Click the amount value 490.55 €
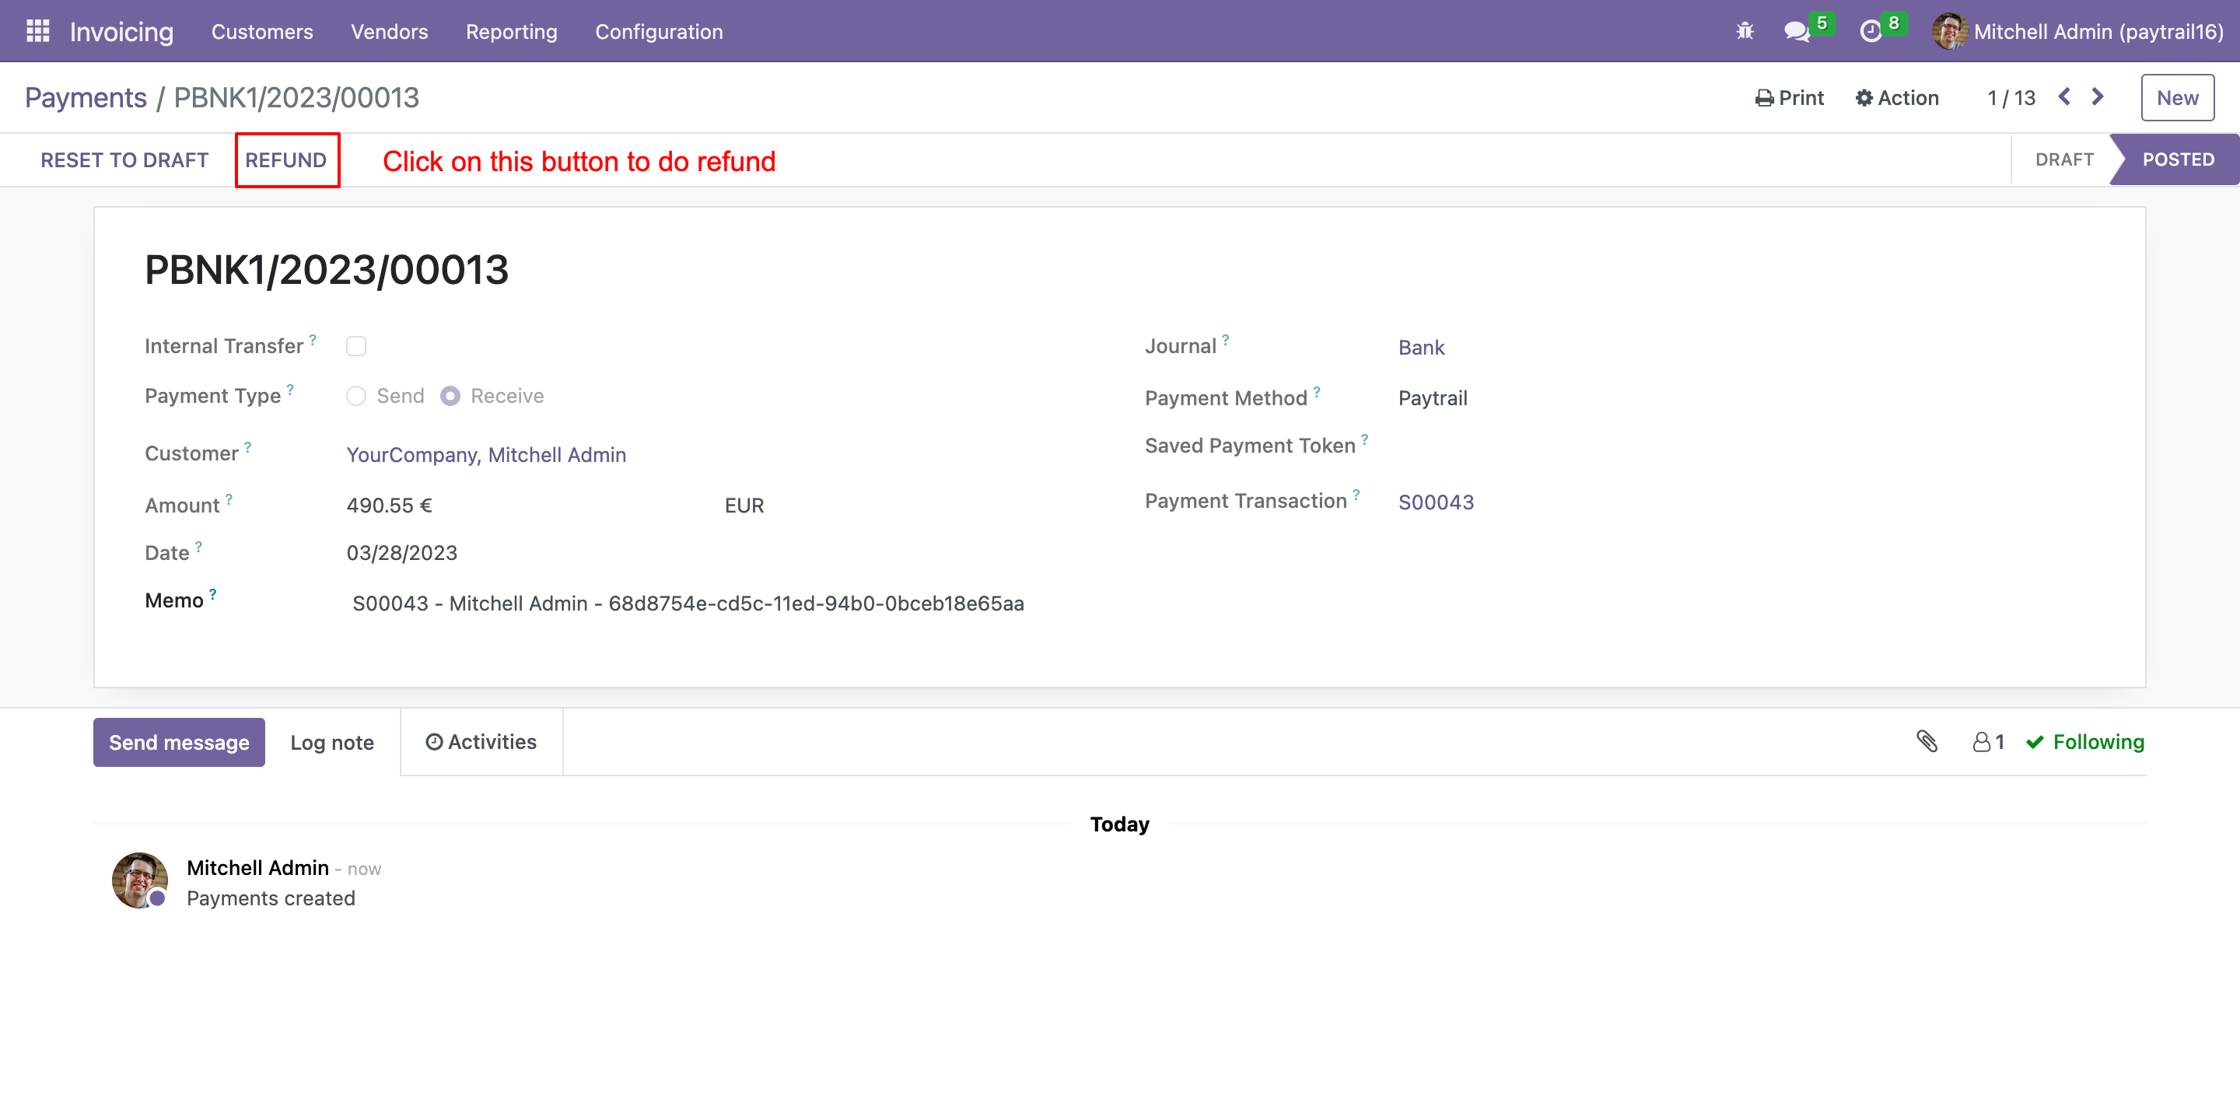Screen dimensions: 2240x1120 click(x=389, y=506)
